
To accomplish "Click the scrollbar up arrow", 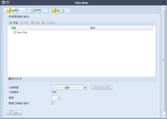I will [164, 7].
